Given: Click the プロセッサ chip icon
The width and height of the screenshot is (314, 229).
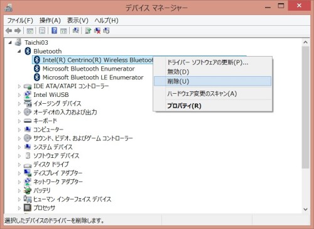Looking at the screenshot, I should pos(28,208).
